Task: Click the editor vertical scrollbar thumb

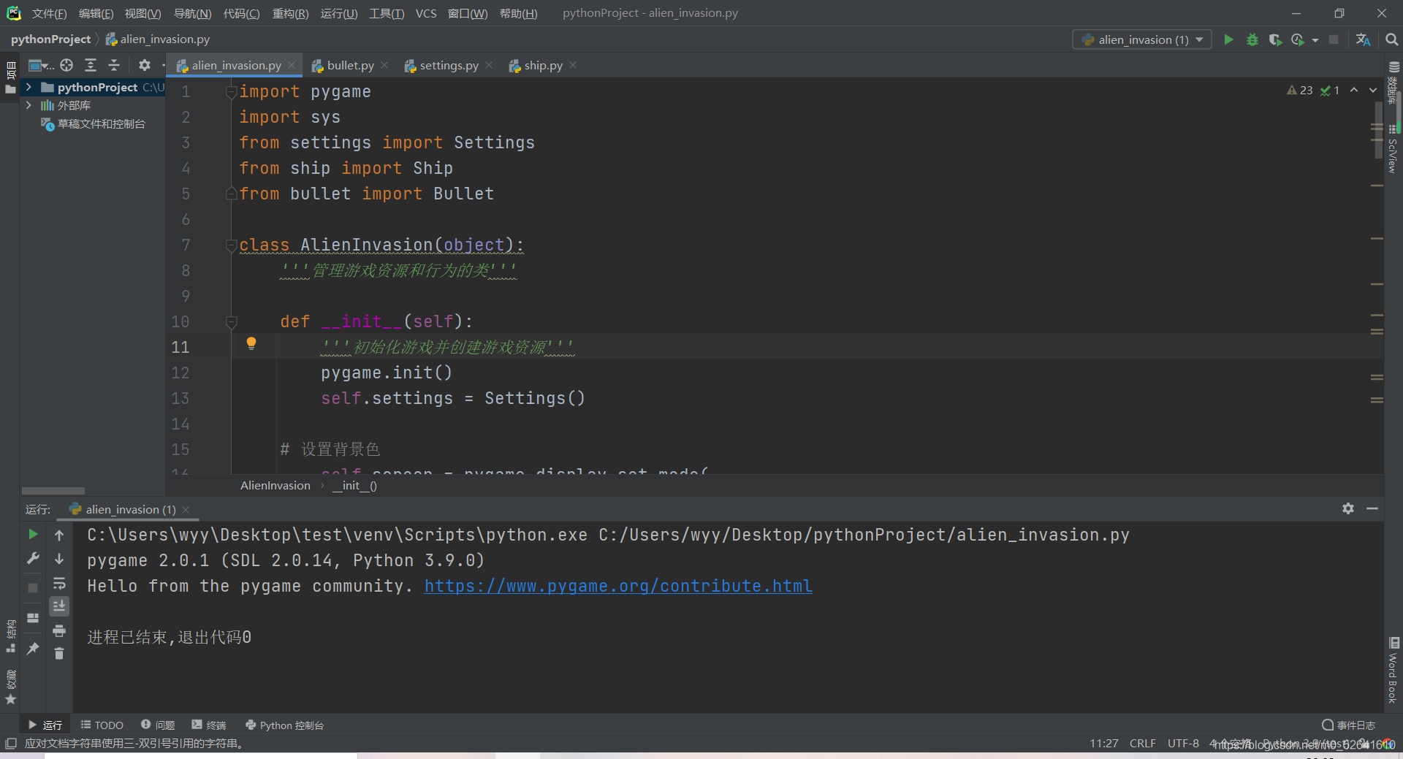Action: pyautogui.click(x=1378, y=131)
